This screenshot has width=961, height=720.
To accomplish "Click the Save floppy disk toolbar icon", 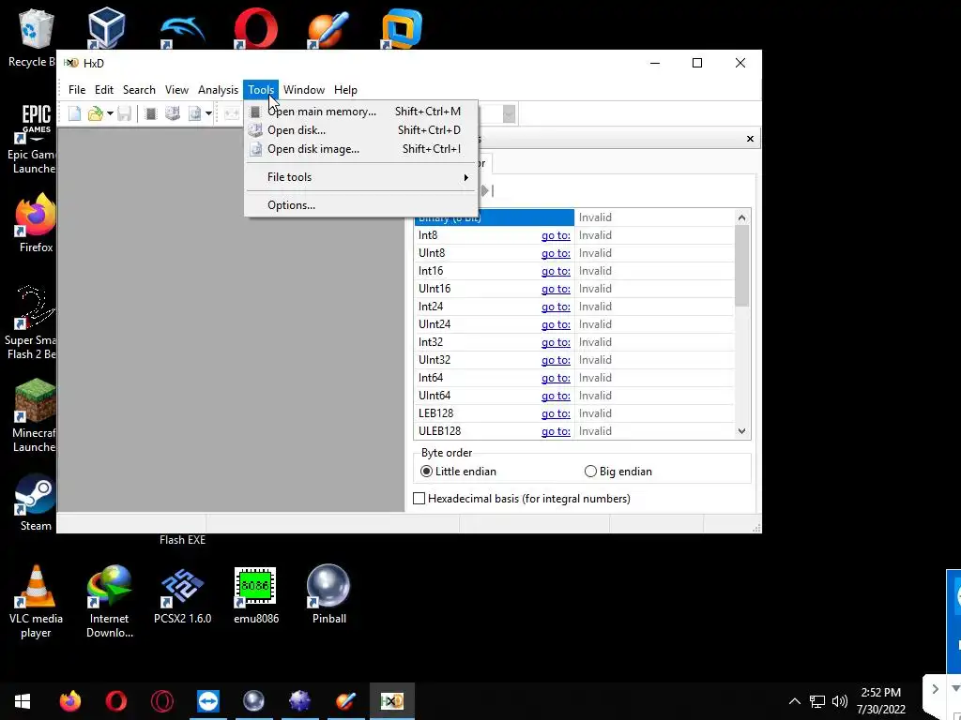I will 125,113.
